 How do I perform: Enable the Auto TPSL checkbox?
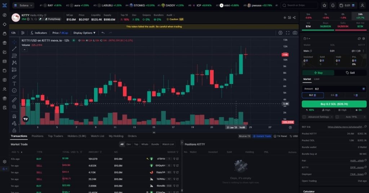[x=337, y=117]
